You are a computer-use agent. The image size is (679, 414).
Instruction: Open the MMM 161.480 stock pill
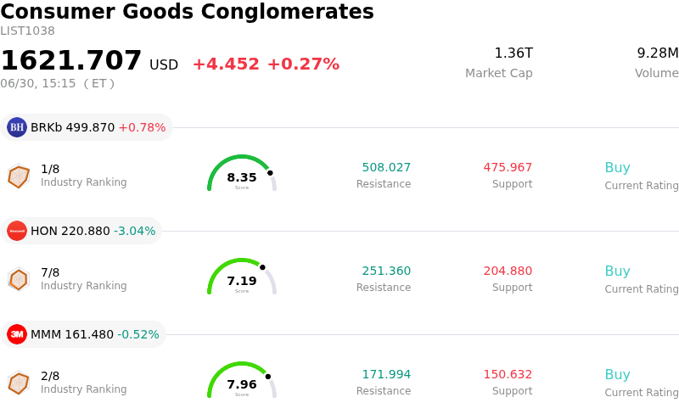83,334
